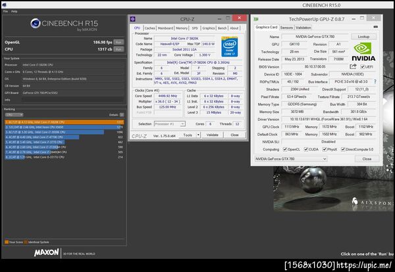Image resolution: width=395 pixels, height=272 pixels.
Task: Open the Cinebench File menu
Action: [5, 11]
